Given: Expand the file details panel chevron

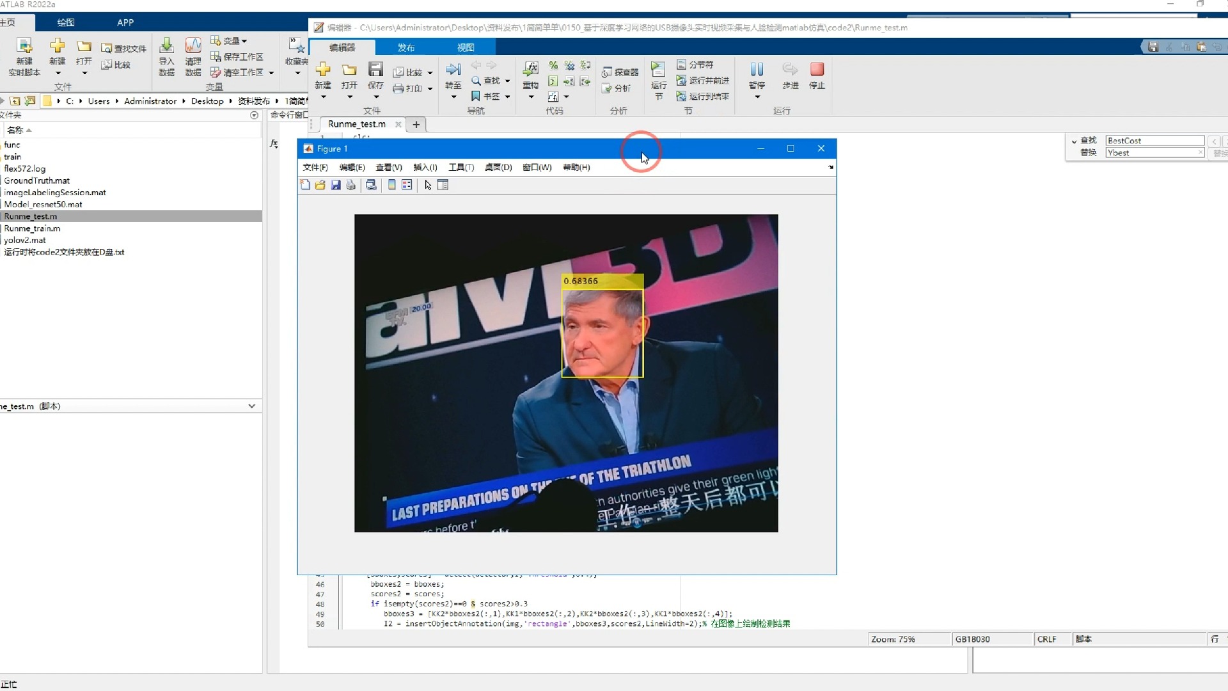Looking at the screenshot, I should [251, 406].
